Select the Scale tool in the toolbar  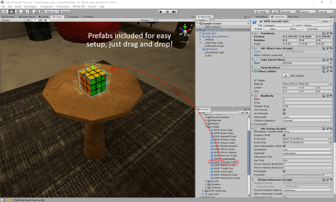pyautogui.click(x=24, y=12)
